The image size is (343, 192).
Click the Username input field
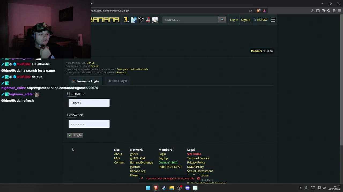(89, 103)
